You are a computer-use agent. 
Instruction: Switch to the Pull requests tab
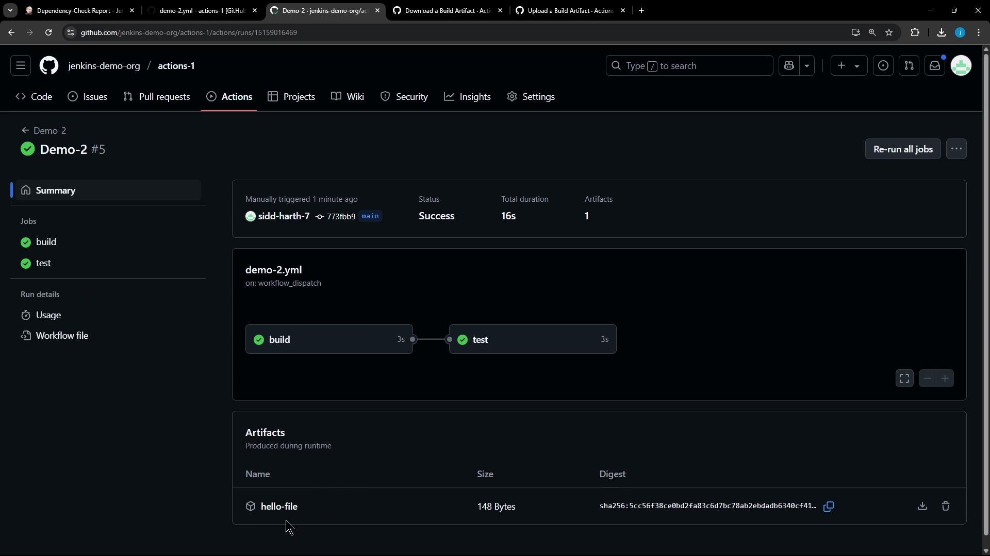(157, 97)
